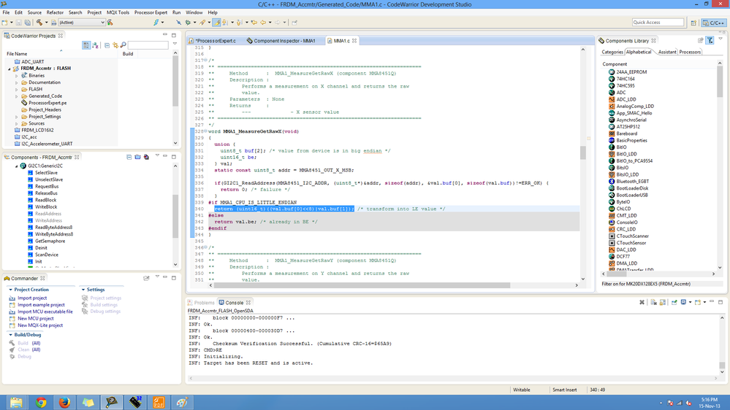
Task: Select ProcessorExpert.pe file
Action: click(47, 103)
